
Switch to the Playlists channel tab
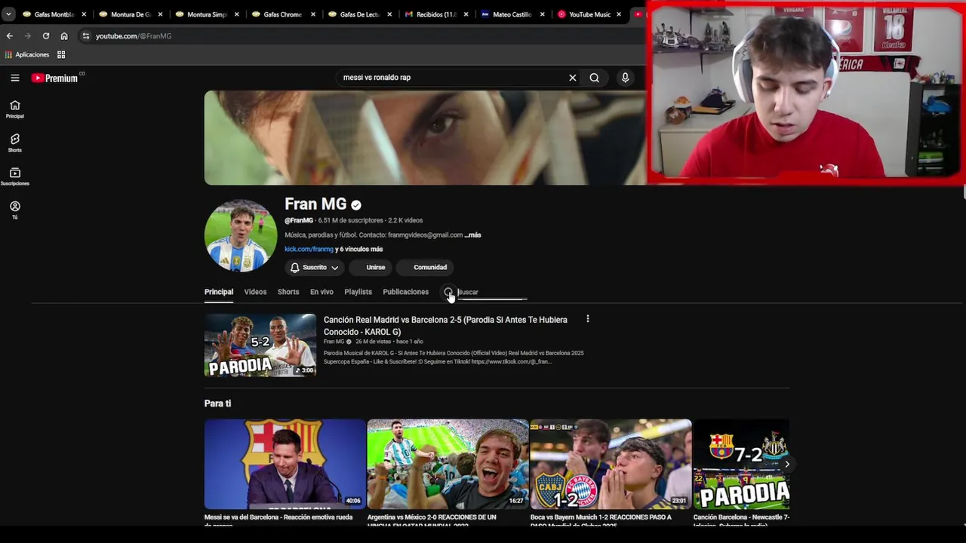[x=358, y=292]
